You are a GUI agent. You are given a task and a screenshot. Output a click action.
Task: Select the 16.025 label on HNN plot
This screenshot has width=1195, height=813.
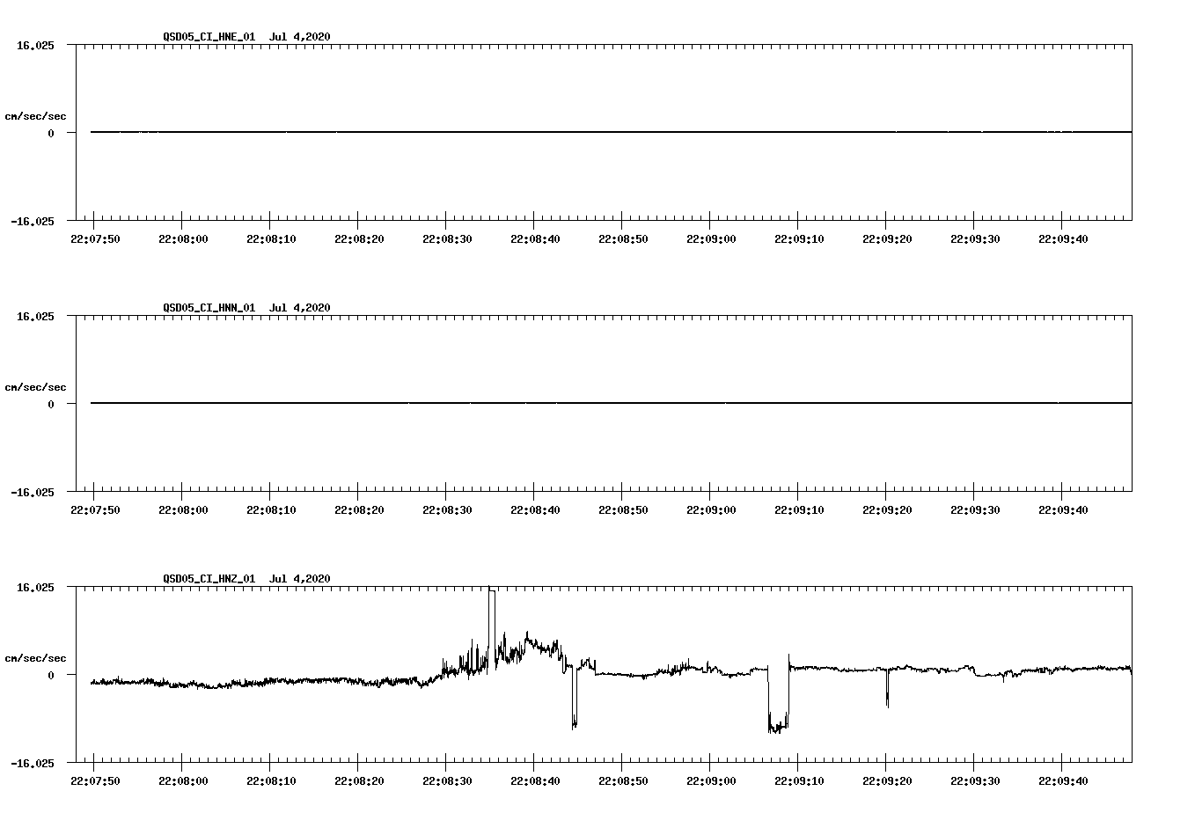coord(36,317)
